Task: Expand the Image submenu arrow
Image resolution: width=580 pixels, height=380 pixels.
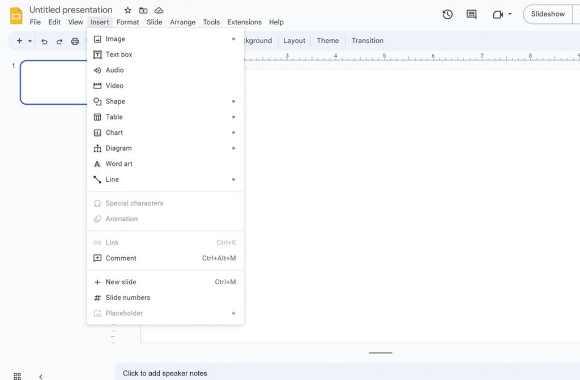Action: (x=234, y=39)
